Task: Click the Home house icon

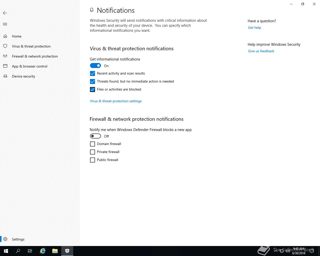Action: coord(5,36)
